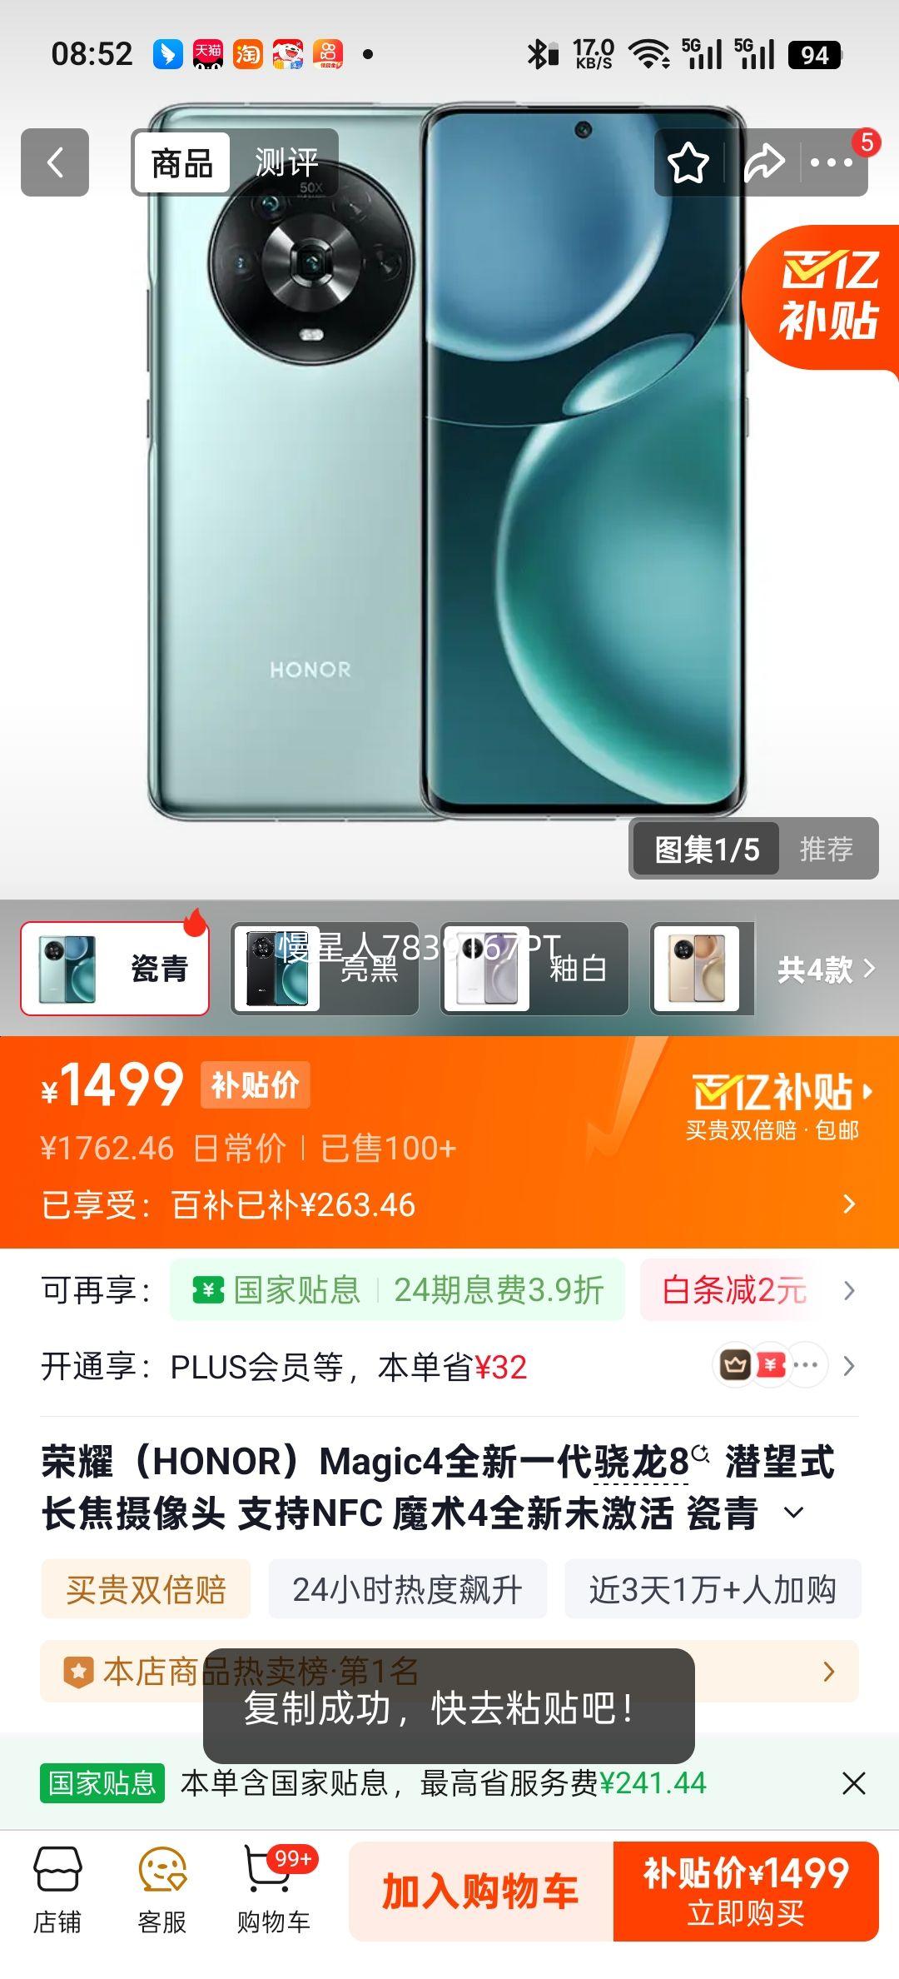
Task: Open the 购物车 shopping cart
Action: point(274,1891)
